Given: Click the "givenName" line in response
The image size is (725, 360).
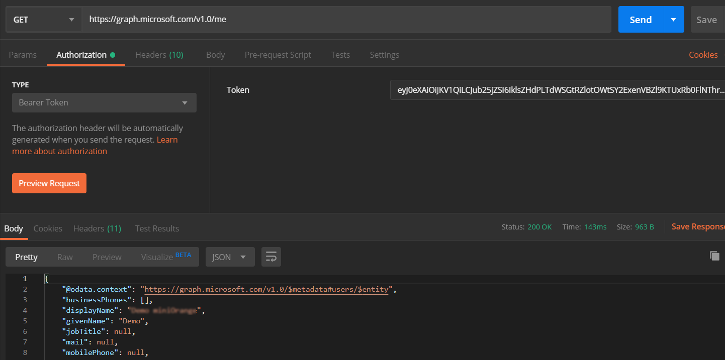Looking at the screenshot, I should pyautogui.click(x=105, y=321).
